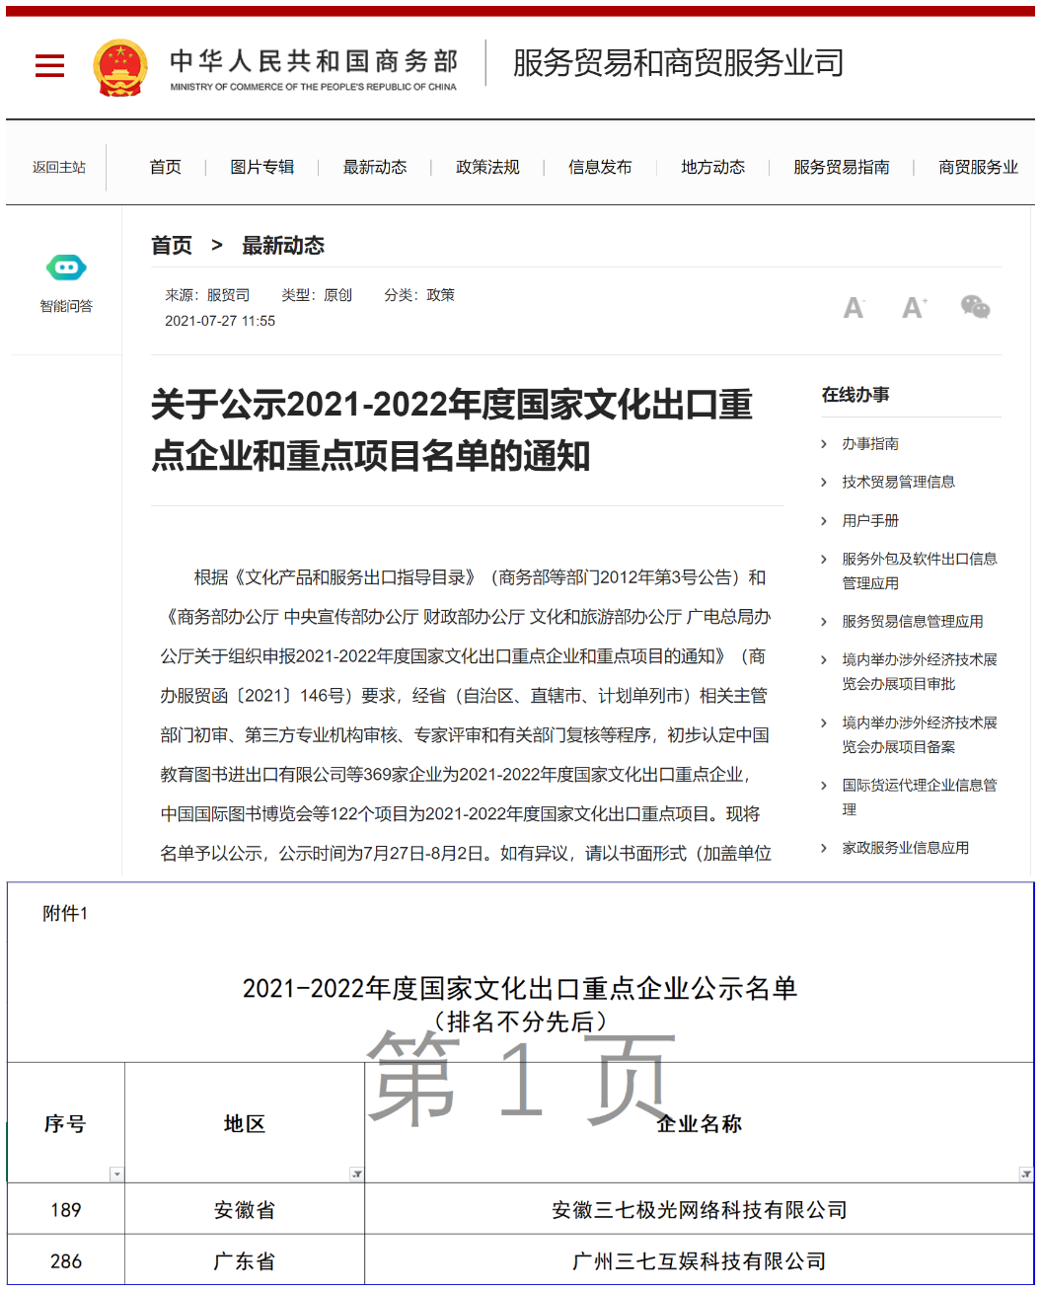The height and width of the screenshot is (1291, 1041).
Task: Open 服务外包及软件出口信息管理应用 link
Action: tap(919, 570)
